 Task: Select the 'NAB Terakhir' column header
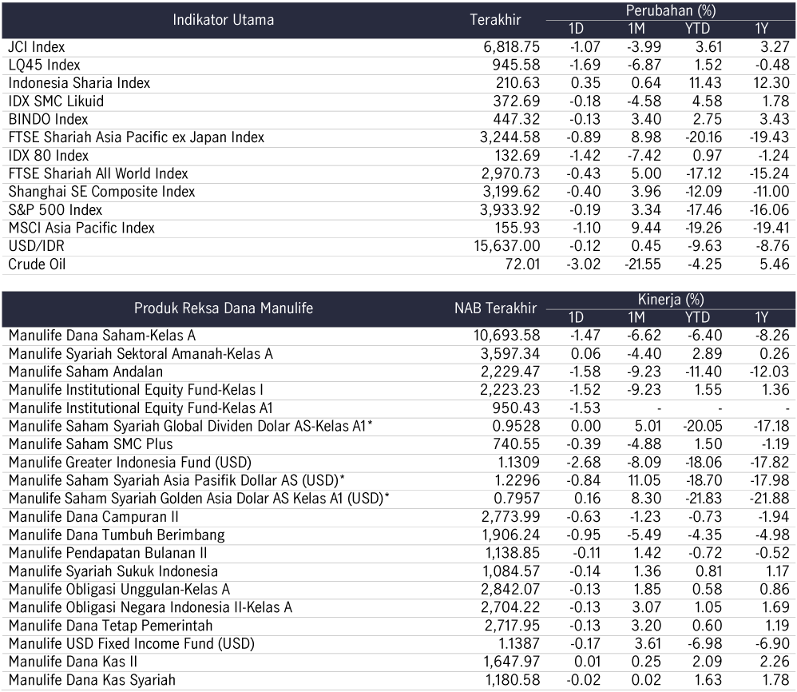click(496, 308)
